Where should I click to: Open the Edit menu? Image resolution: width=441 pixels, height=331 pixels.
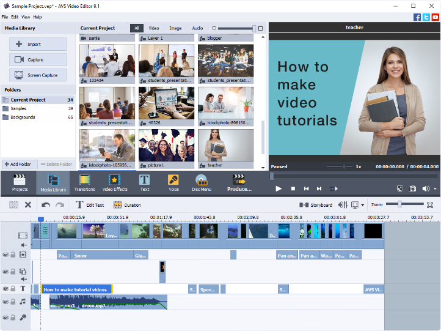[15, 17]
